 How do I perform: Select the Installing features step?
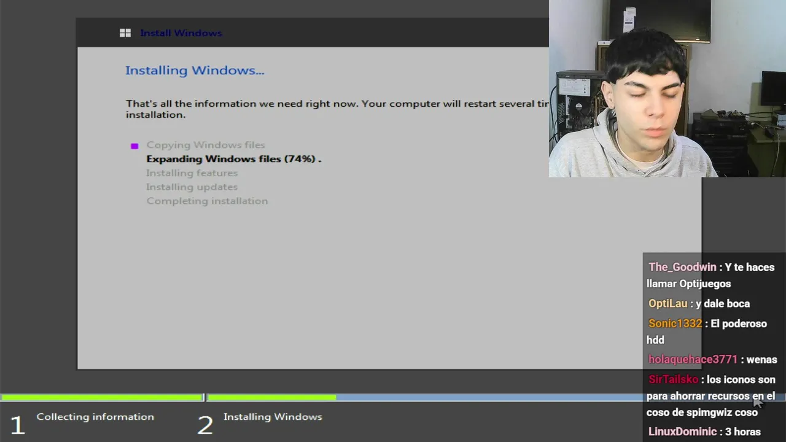pos(192,173)
